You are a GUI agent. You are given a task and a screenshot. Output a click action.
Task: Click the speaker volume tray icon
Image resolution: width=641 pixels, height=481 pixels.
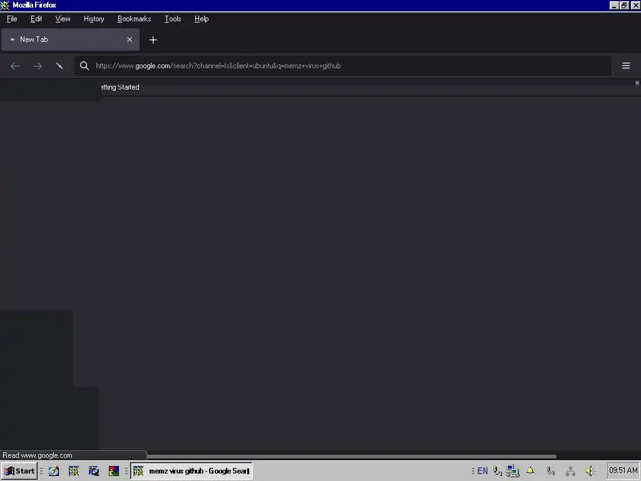(590, 471)
